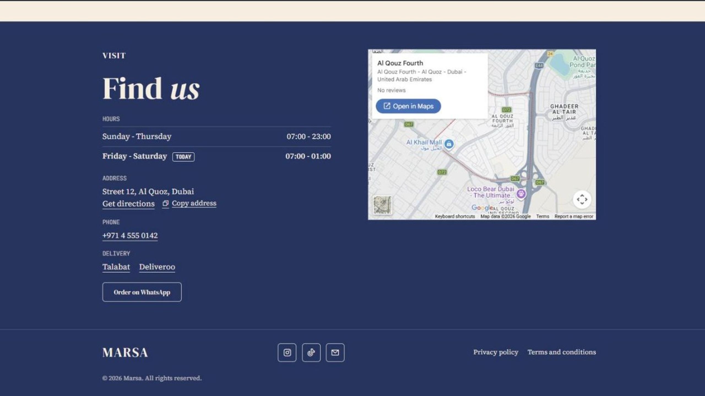Click the 07:00 - 23:00 hours text
Viewport: 705px width, 396px height.
(309, 136)
